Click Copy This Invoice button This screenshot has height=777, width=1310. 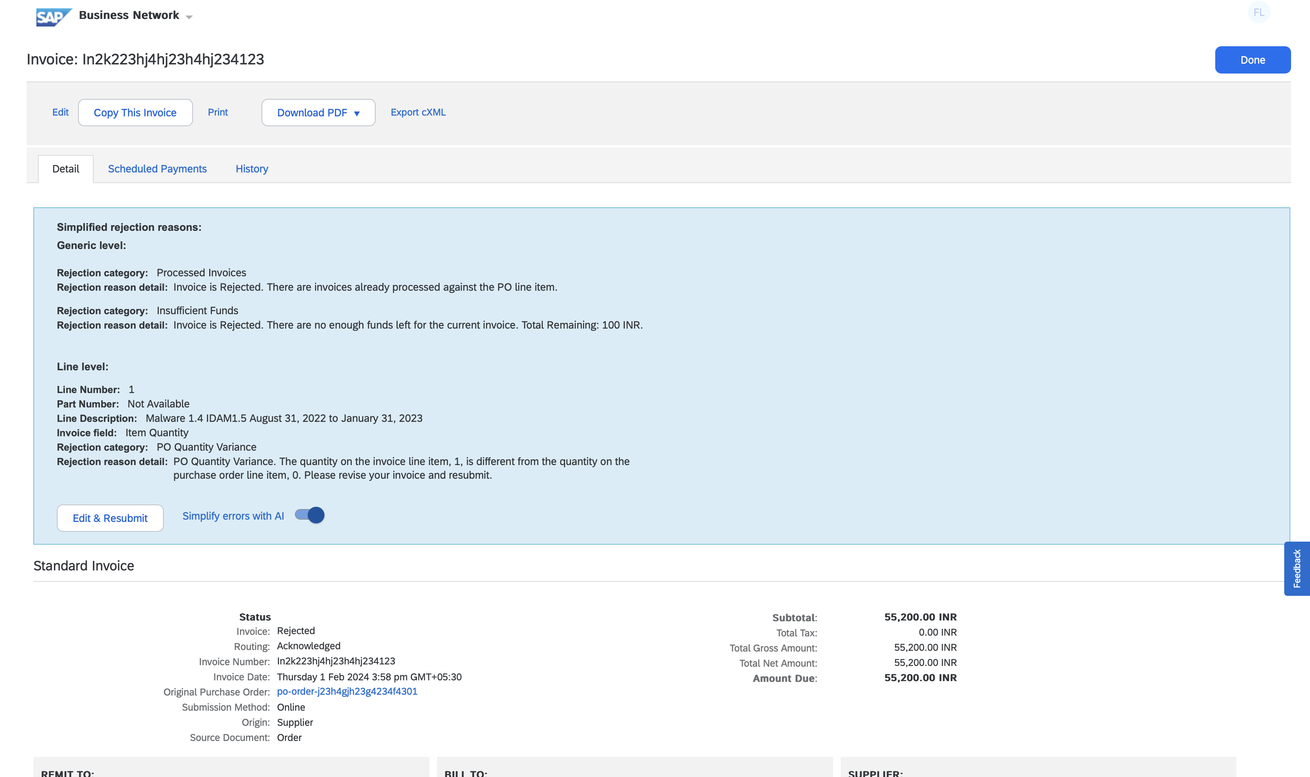point(135,113)
